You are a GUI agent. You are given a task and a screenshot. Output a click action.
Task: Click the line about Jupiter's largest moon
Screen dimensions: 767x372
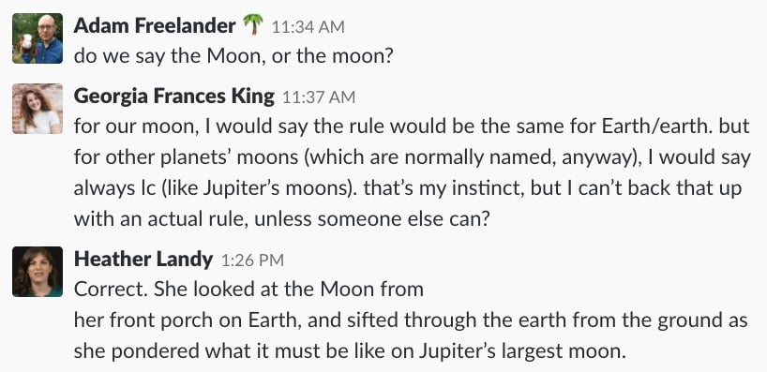click(x=350, y=351)
